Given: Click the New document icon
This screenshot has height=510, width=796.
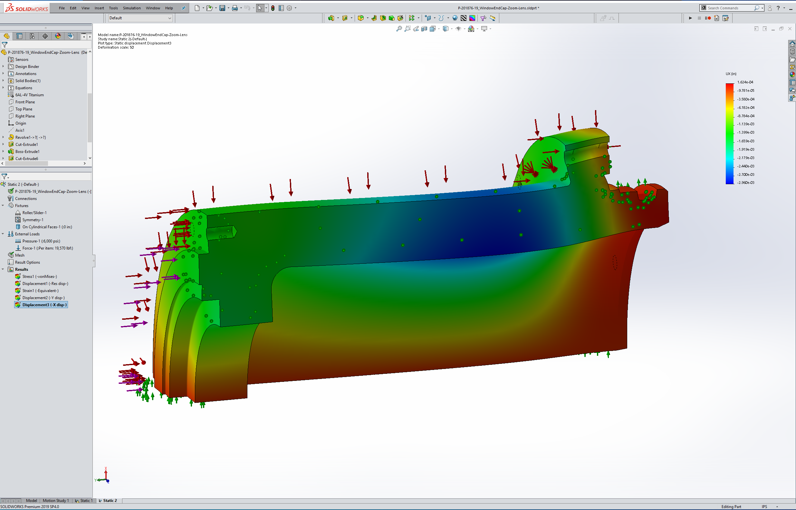Looking at the screenshot, I should pyautogui.click(x=197, y=8).
